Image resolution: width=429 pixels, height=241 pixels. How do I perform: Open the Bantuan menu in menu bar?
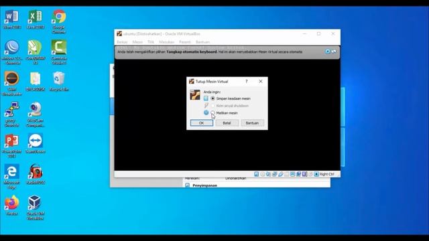[x=202, y=42]
